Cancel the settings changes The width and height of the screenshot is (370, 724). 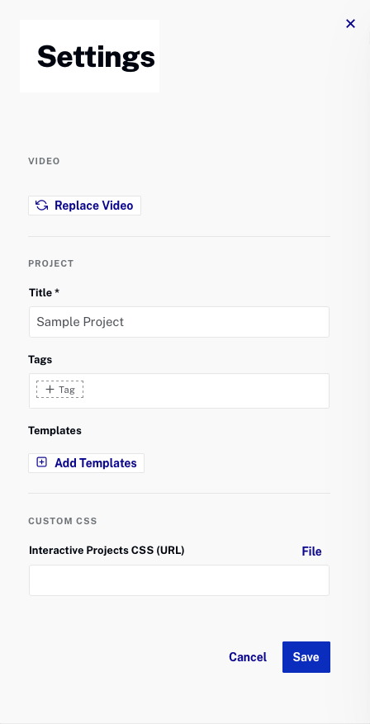(248, 657)
